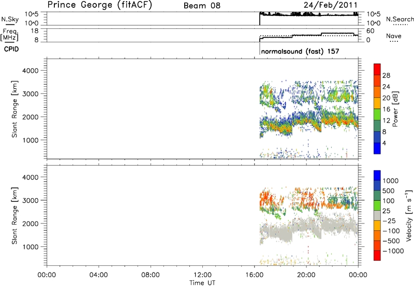This screenshot has width=414, height=286.
Task: Click the '16' tick on Power scale
Action: [x=386, y=109]
